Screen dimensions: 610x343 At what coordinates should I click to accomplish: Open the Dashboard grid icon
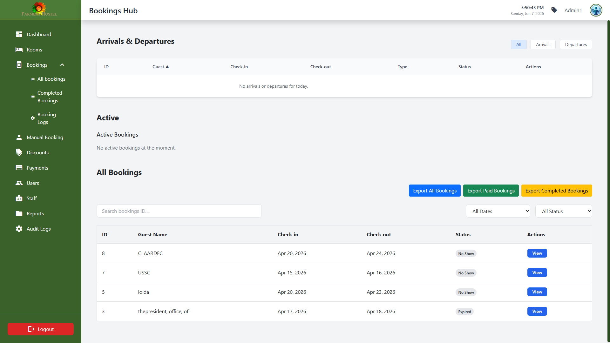coord(19,34)
